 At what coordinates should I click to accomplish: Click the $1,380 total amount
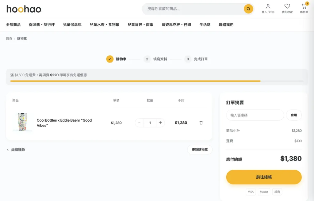[x=291, y=158]
